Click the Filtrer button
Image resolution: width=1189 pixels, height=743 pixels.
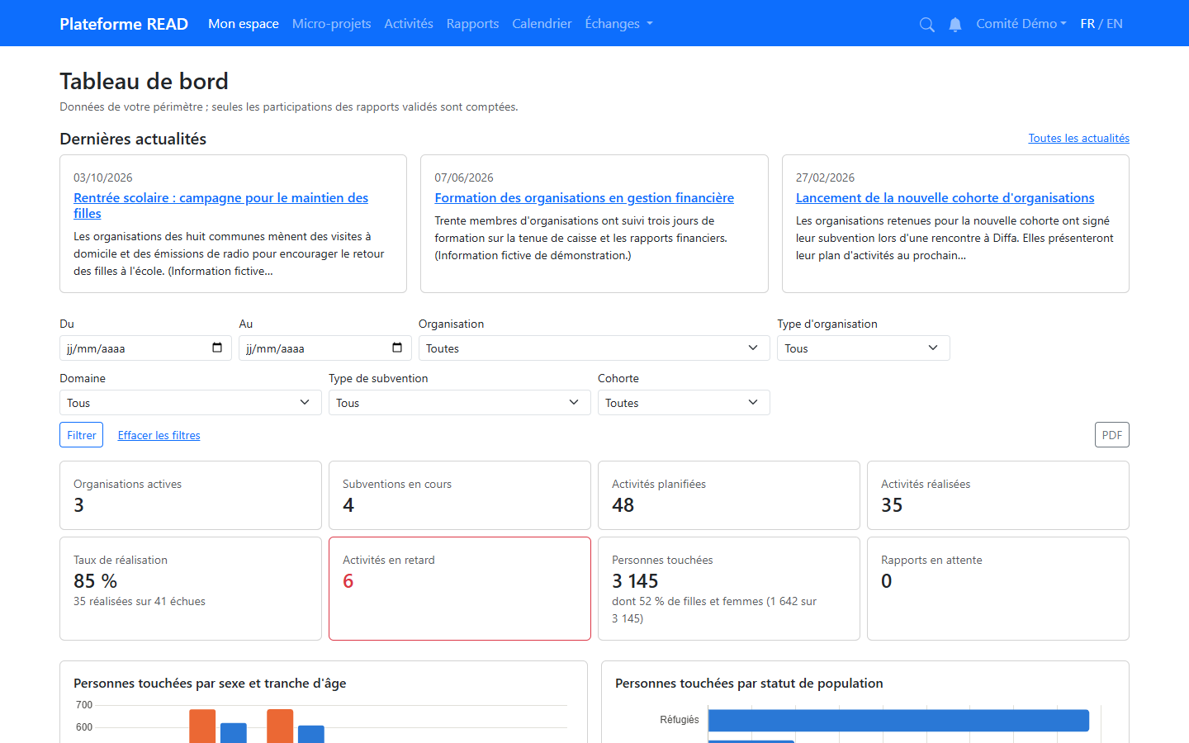click(82, 435)
